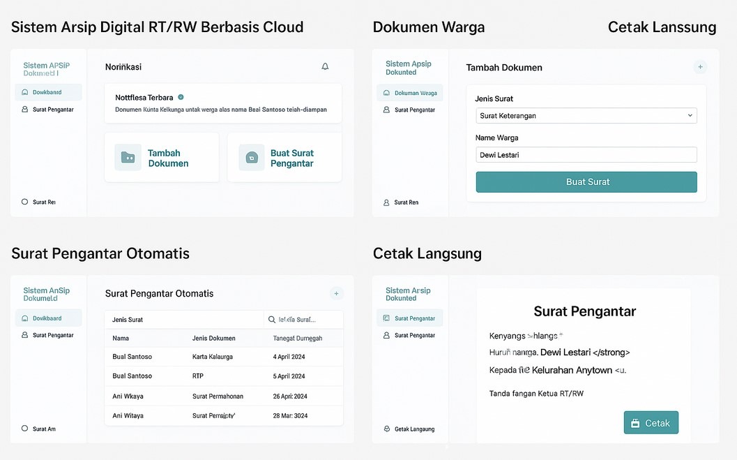Open the Buat Surat Pengantar card
This screenshot has width=737, height=460.
[284, 158]
